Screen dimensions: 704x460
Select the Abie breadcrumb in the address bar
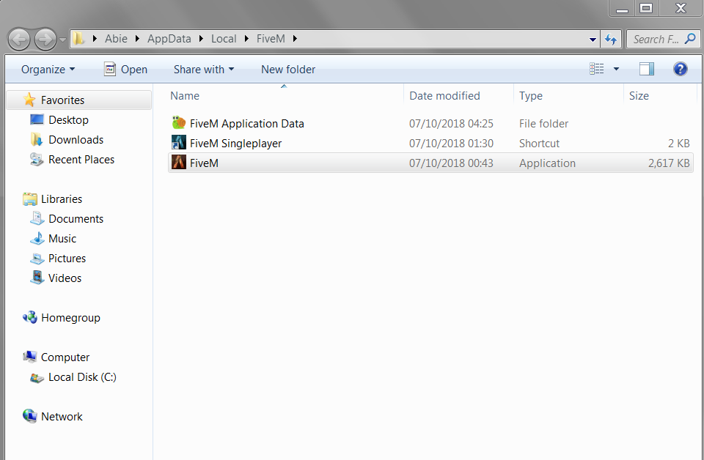pos(116,39)
